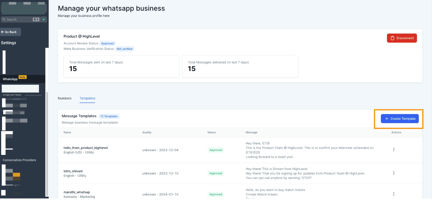The height and width of the screenshot is (201, 432).
Task: Click Approved status of hello_from_product_highlevel
Action: pos(216,150)
